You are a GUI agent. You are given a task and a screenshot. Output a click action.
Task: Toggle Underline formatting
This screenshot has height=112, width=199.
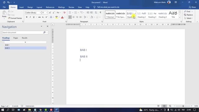pyautogui.click(x=34, y=17)
